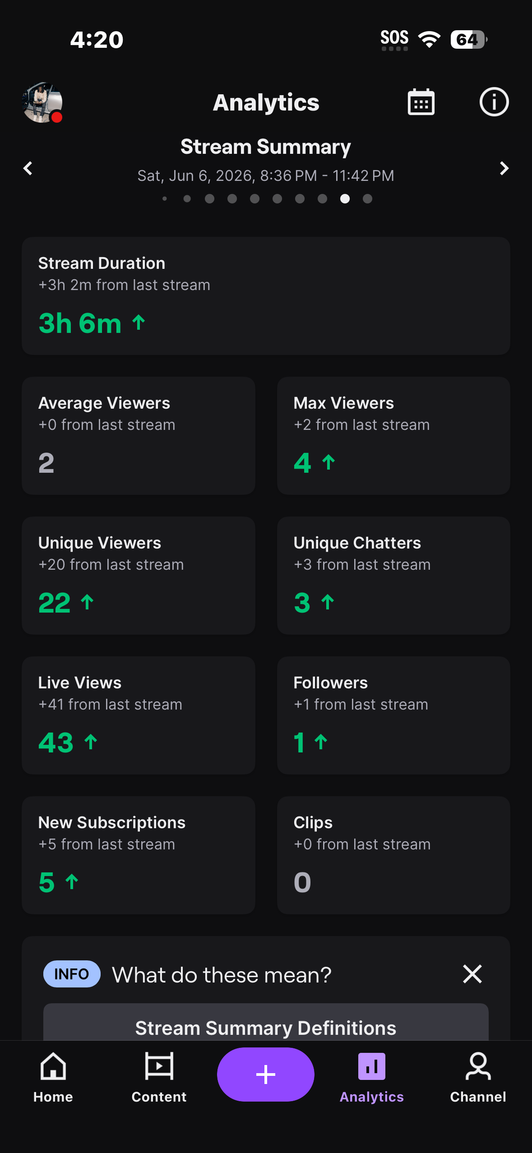Tap the New Subscriptions card
532x1153 pixels.
[x=139, y=855]
